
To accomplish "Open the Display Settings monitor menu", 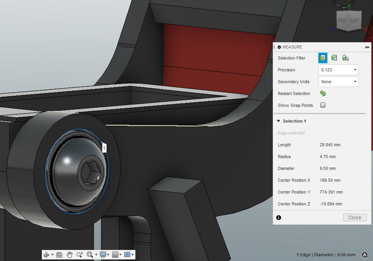I will (x=103, y=255).
